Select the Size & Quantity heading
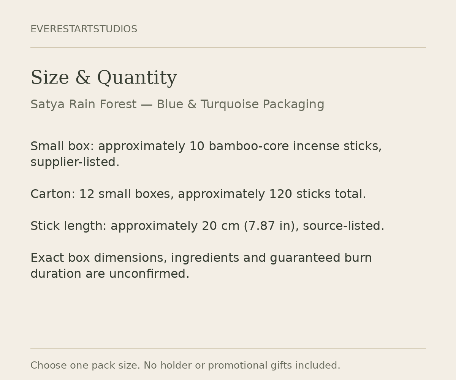This screenshot has height=380, width=456. (x=104, y=78)
